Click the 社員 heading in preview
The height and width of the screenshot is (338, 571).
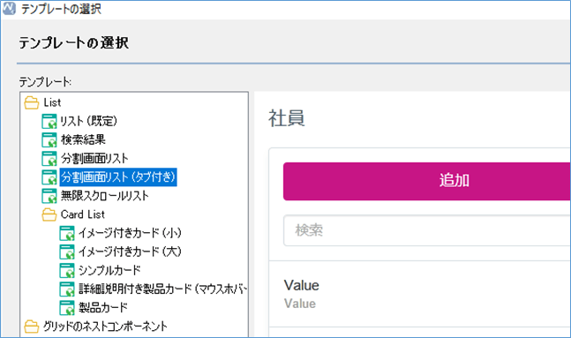(x=287, y=118)
